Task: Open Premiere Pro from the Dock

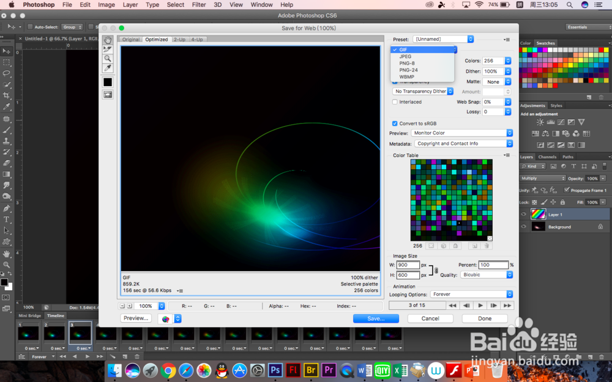Action: click(x=329, y=370)
